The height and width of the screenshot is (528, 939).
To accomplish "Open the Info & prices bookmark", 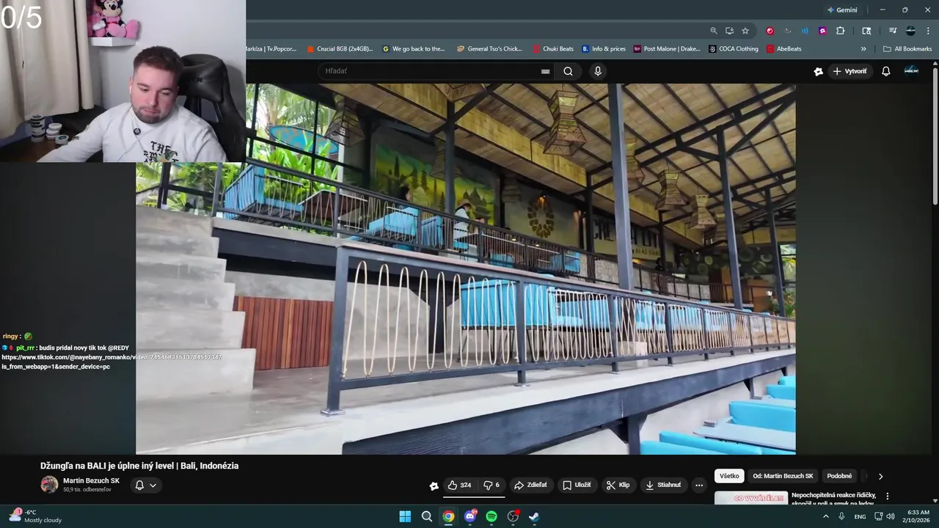I will click(604, 49).
